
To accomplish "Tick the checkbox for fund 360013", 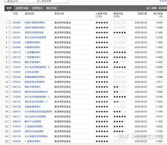I will [10, 112].
